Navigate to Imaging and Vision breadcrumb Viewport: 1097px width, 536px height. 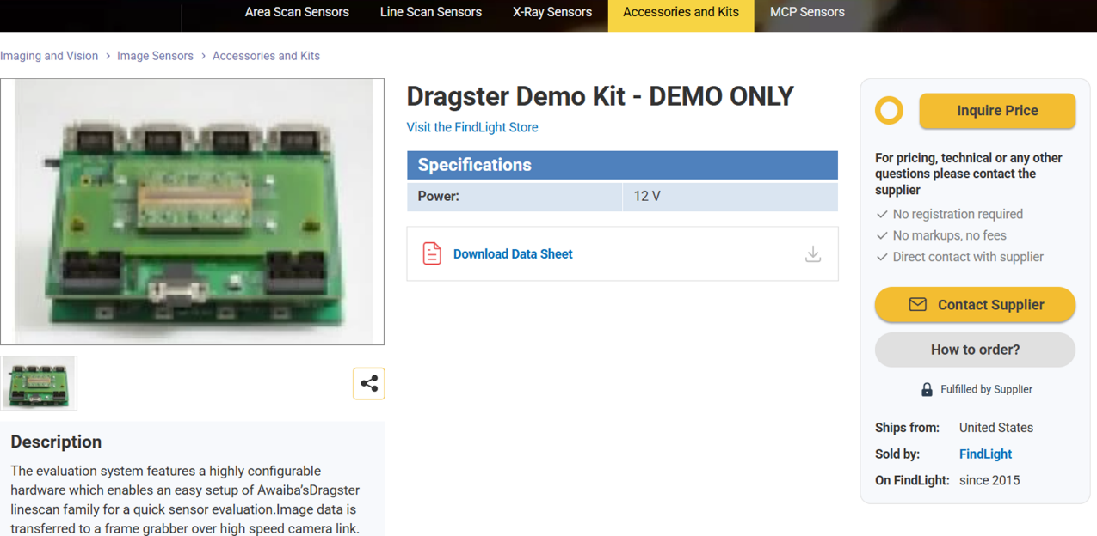[x=49, y=56]
